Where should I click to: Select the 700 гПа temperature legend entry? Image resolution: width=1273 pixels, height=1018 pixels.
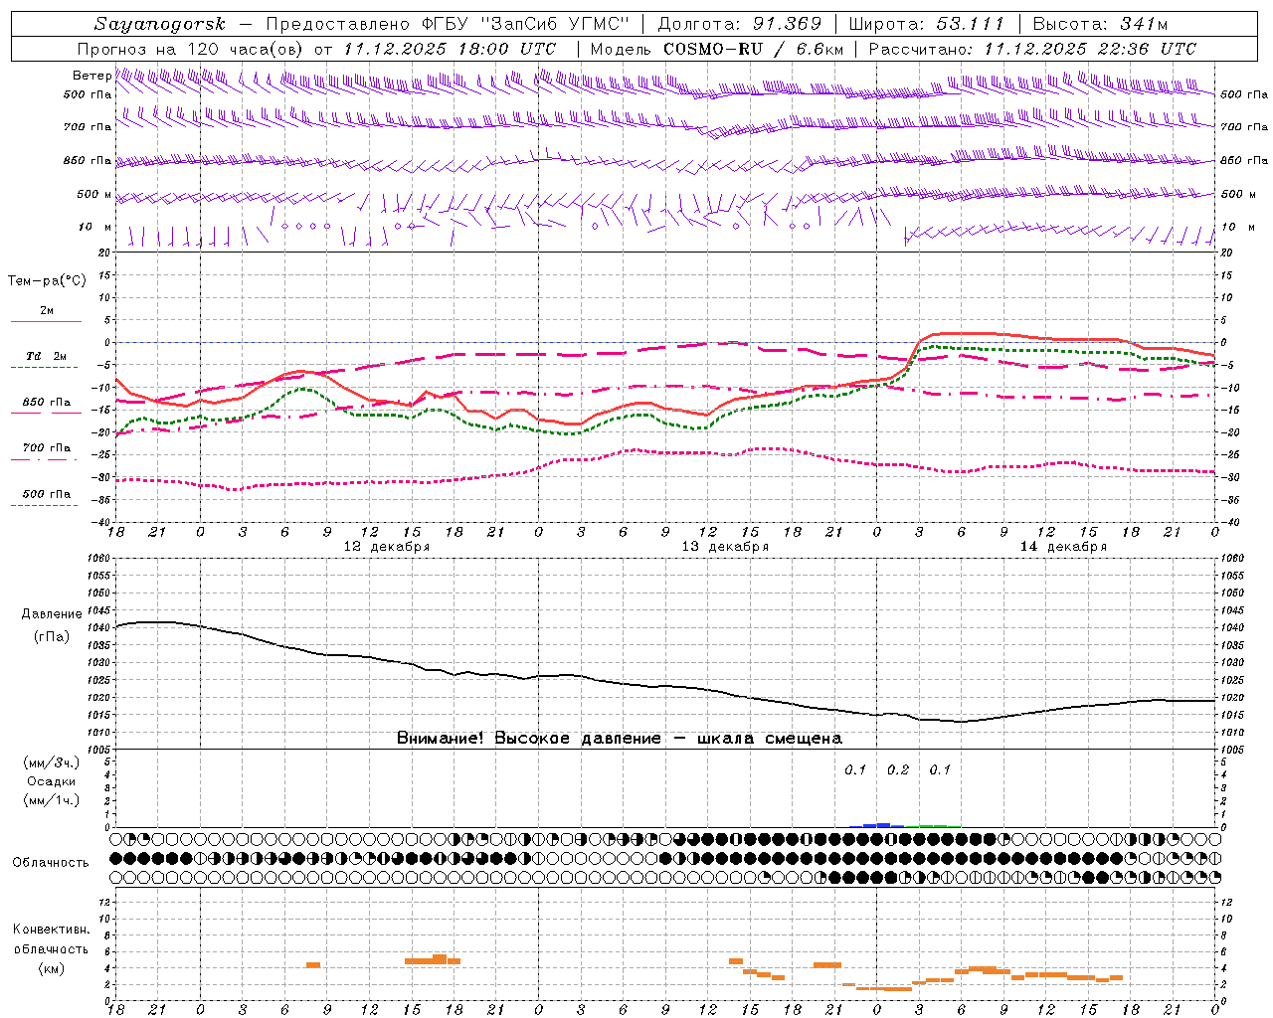pyautogui.click(x=46, y=448)
